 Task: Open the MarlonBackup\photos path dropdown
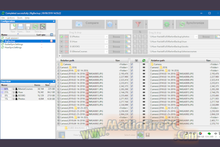coord(196,37)
